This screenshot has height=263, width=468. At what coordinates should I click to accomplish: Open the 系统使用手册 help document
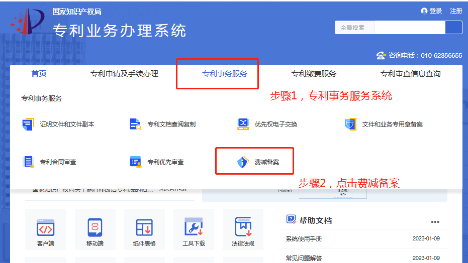(x=304, y=238)
